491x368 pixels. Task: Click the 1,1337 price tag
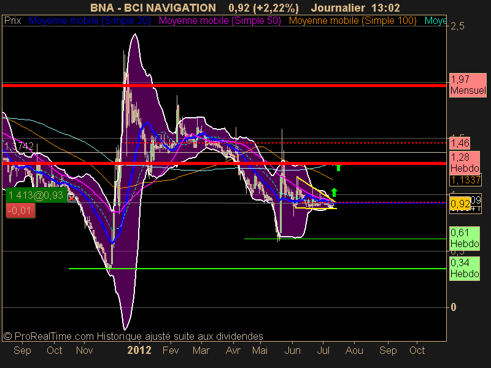click(465, 180)
